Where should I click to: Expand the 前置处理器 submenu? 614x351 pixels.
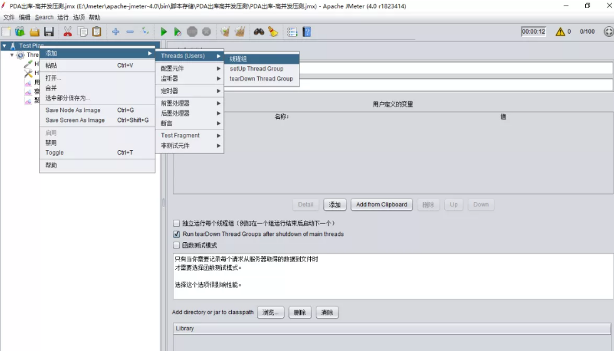point(189,103)
